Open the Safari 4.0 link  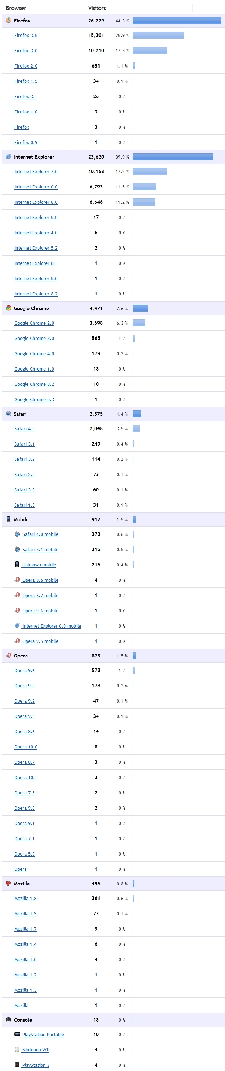coord(25,429)
